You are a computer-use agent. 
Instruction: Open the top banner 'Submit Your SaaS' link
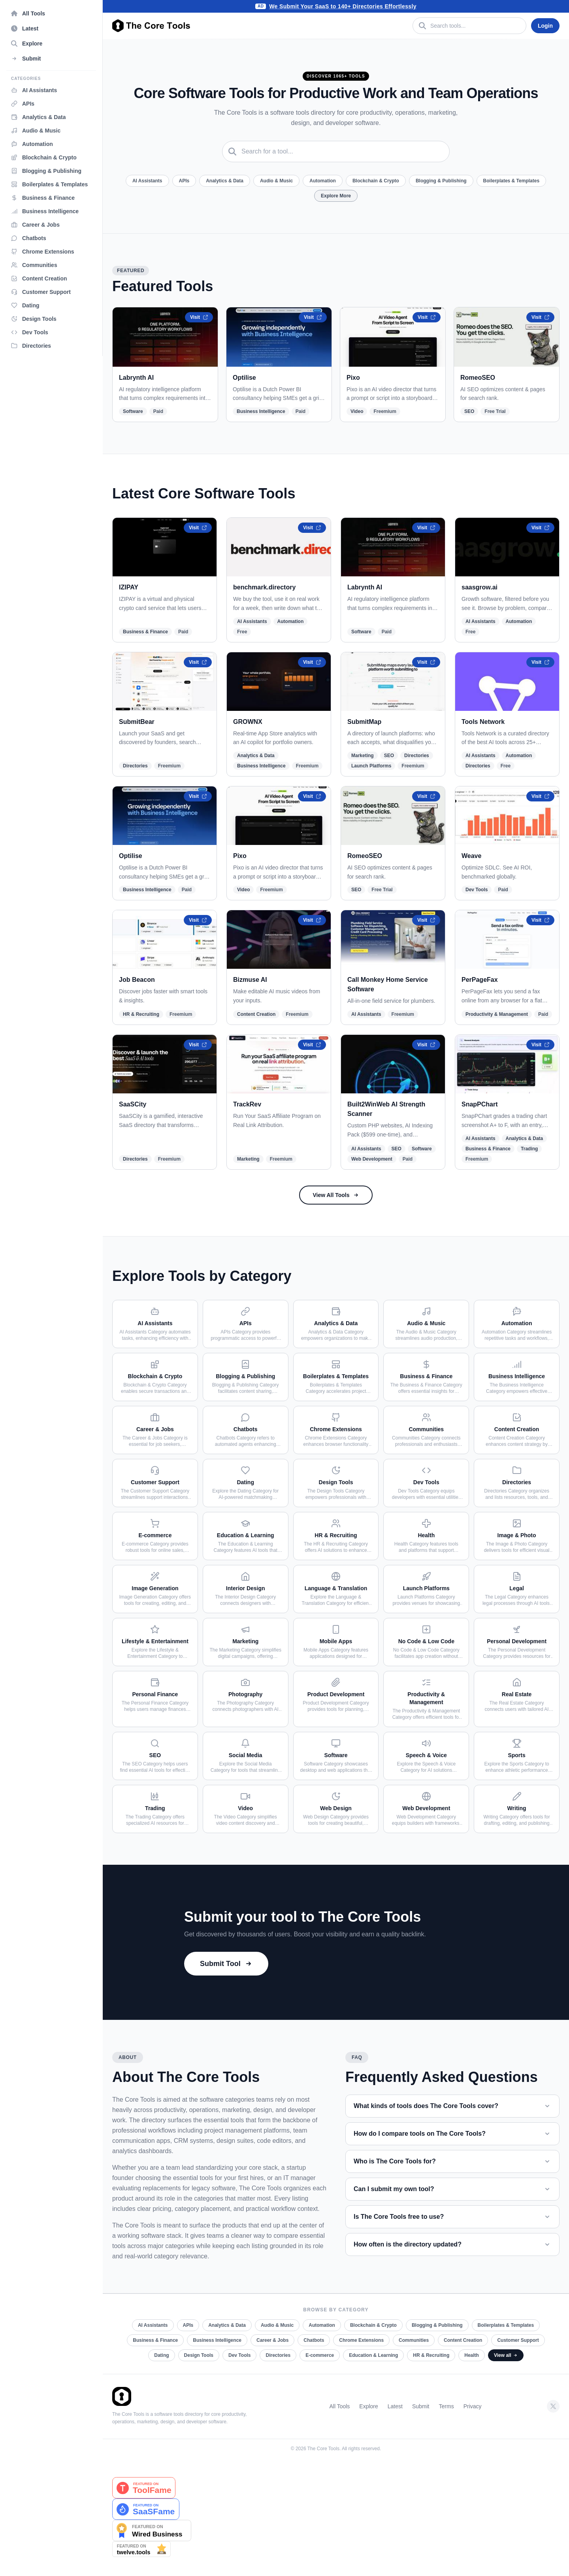coord(343,6)
